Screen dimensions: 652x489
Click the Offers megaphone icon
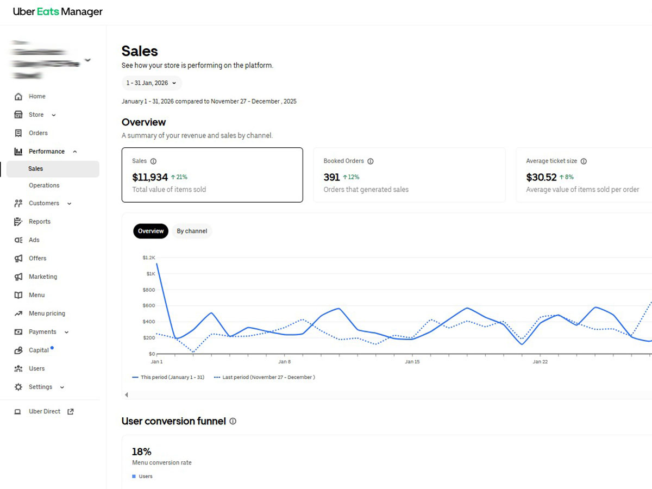(18, 258)
